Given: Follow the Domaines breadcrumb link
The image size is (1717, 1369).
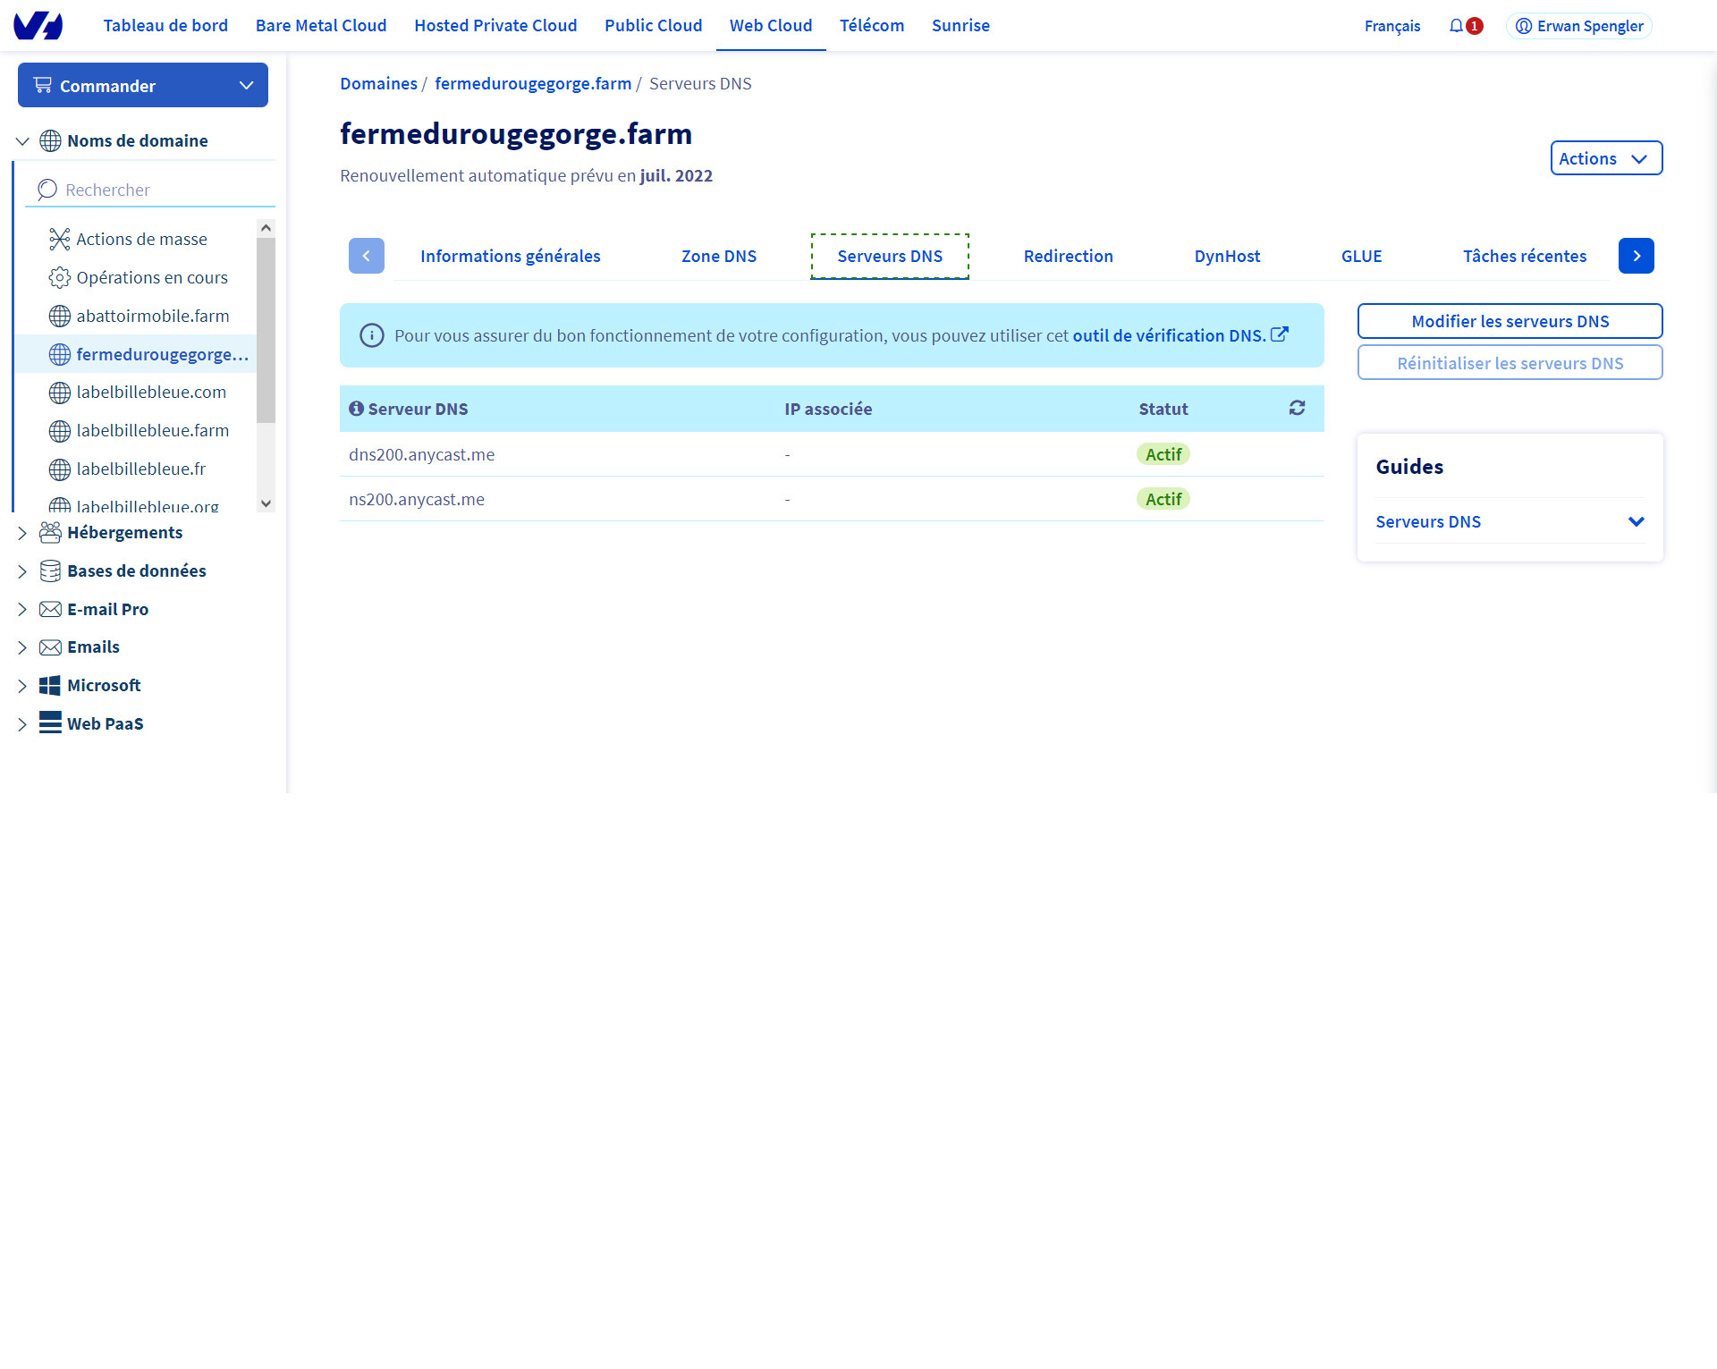Looking at the screenshot, I should [x=378, y=83].
